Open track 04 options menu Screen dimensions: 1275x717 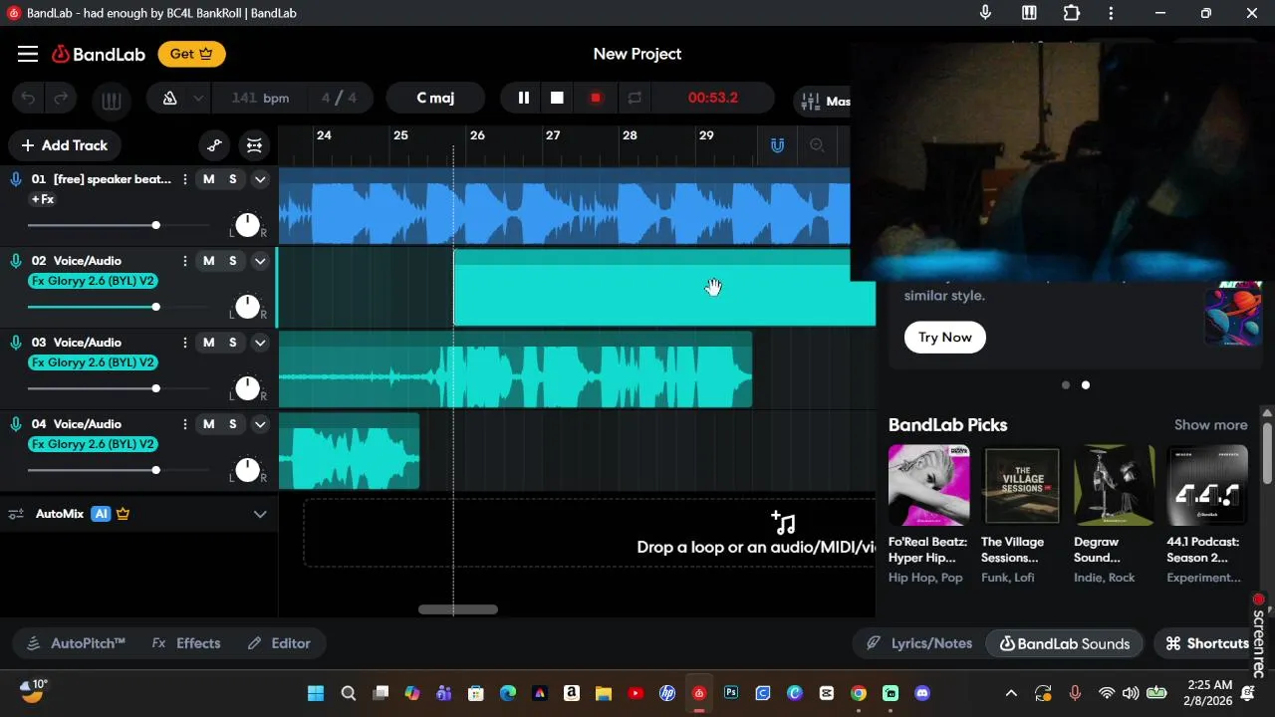point(185,424)
